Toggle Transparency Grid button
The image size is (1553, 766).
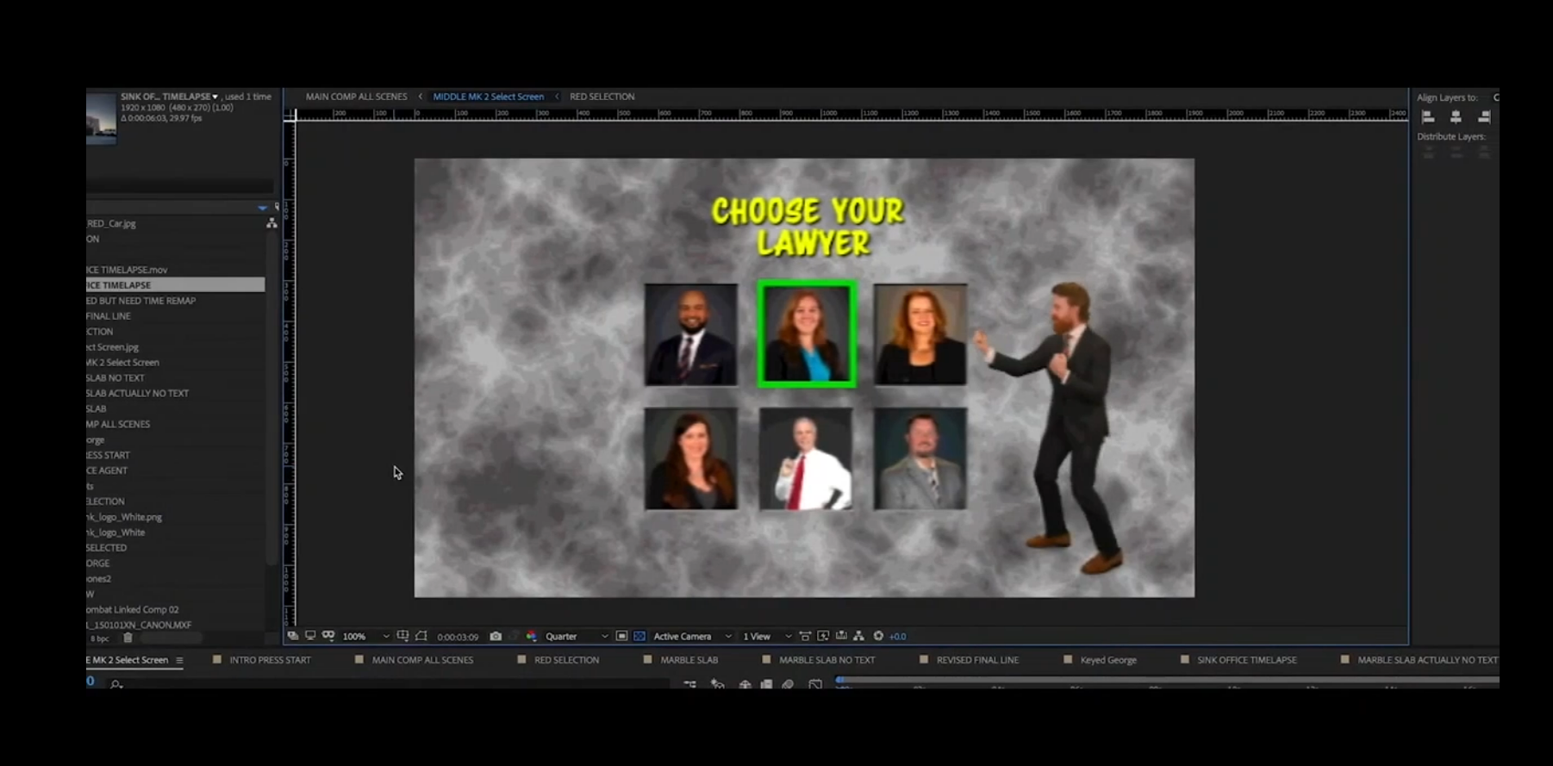pyautogui.click(x=639, y=636)
